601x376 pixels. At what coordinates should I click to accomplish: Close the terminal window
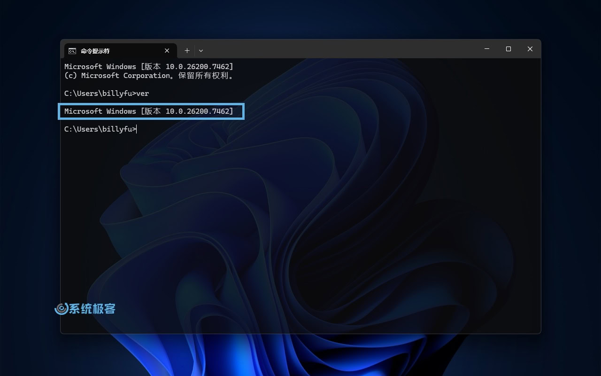530,49
